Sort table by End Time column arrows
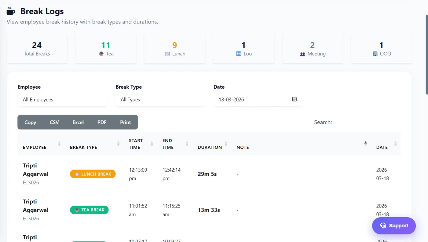Viewport: 428px width, 242px height. tap(187, 144)
